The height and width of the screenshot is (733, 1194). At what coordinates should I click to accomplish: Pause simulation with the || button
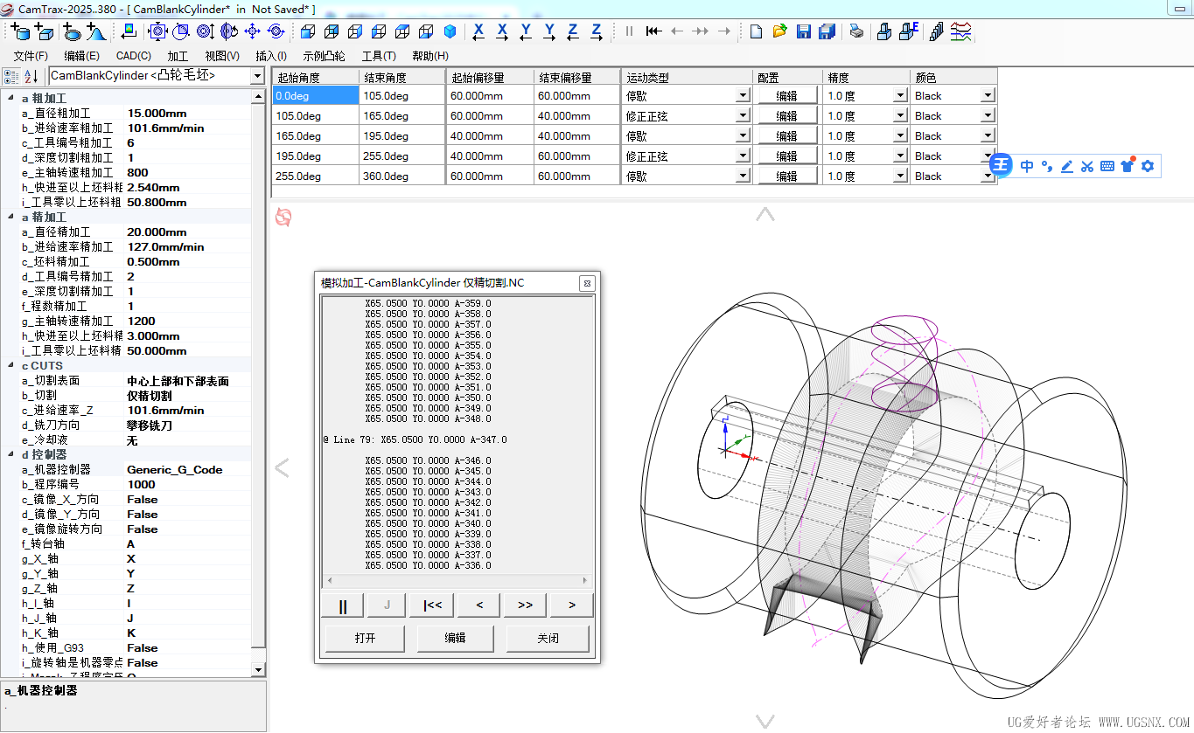click(343, 605)
